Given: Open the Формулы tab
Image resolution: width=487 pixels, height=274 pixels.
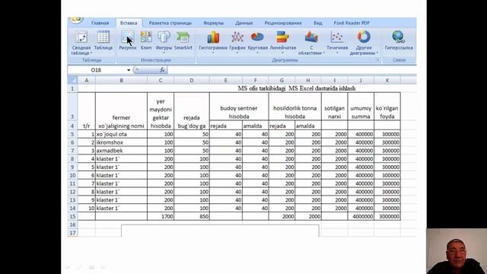Looking at the screenshot, I should pos(213,23).
